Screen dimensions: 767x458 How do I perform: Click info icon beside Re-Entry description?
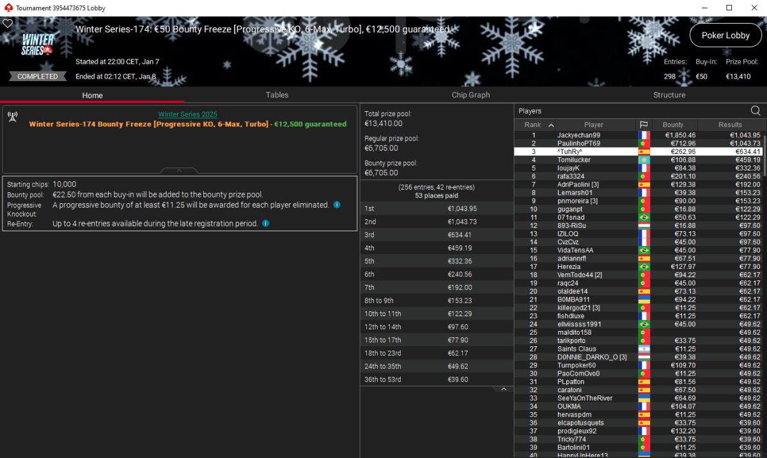click(x=266, y=224)
